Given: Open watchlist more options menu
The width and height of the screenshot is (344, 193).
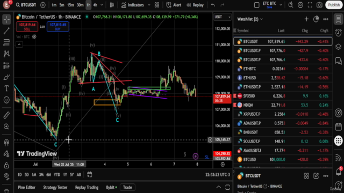Looking at the screenshot, I should 326,19.
